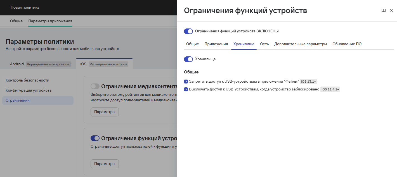Switch to the Общие tab in side panel

[x=193, y=44]
